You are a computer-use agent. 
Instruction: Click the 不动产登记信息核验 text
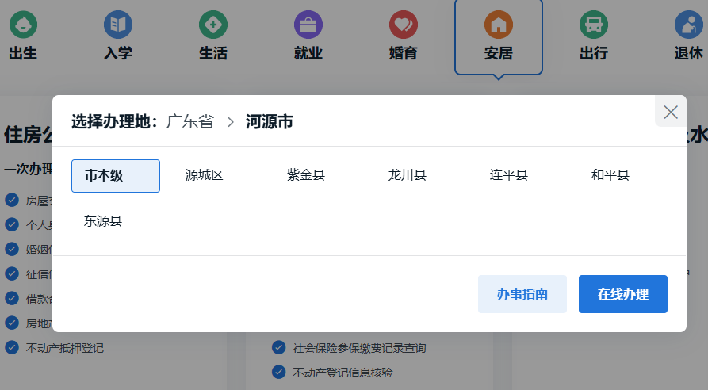click(343, 373)
